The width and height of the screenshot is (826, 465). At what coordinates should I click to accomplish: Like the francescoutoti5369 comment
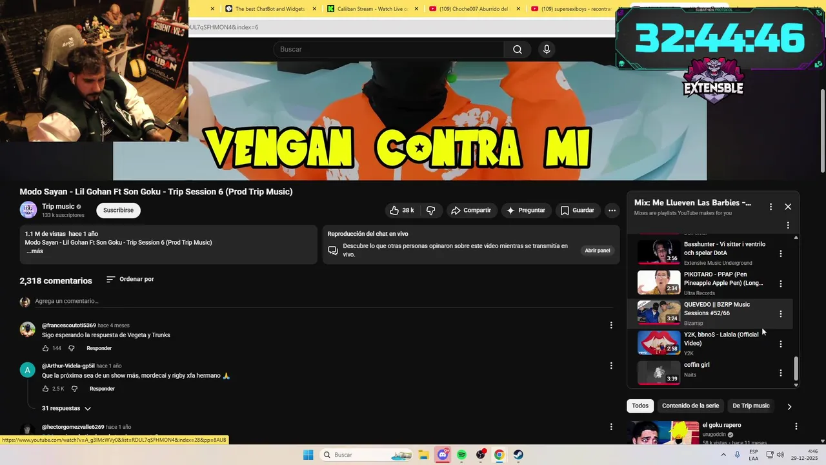tap(46, 348)
